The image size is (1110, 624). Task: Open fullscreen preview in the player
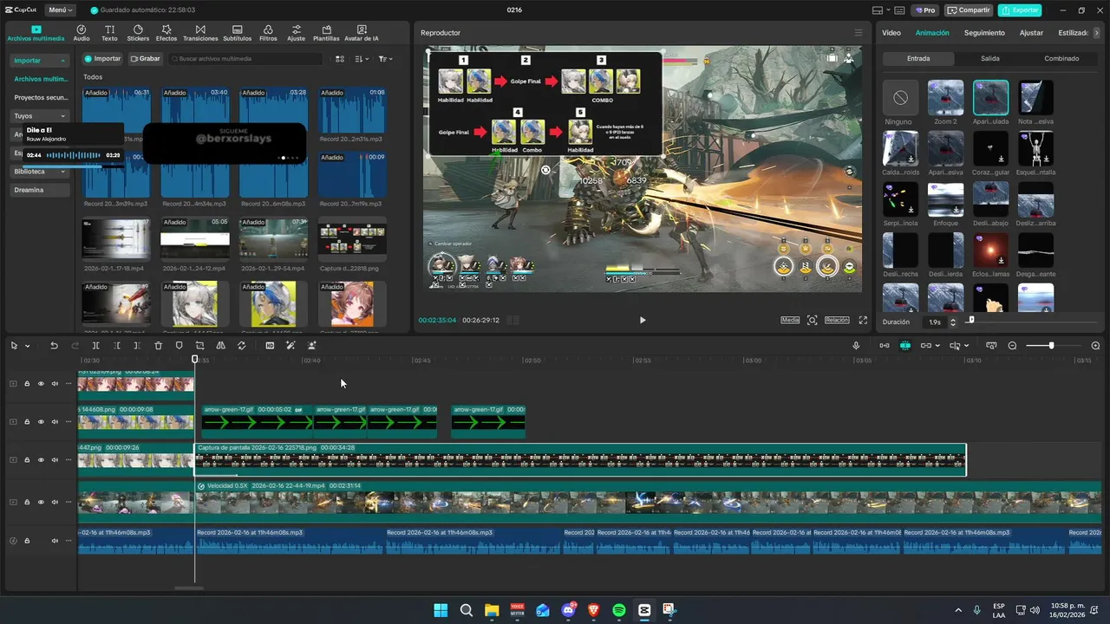(x=863, y=320)
